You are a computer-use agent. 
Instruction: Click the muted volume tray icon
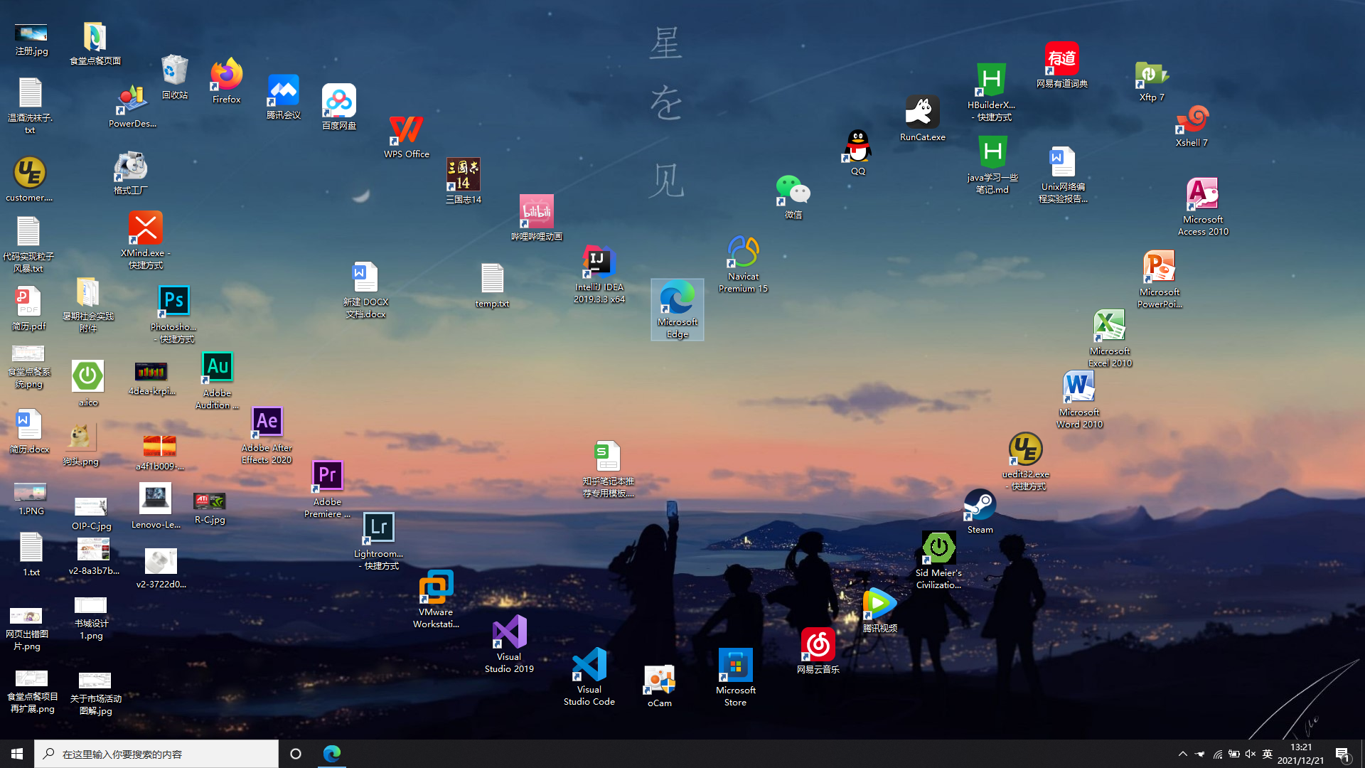[x=1251, y=754]
